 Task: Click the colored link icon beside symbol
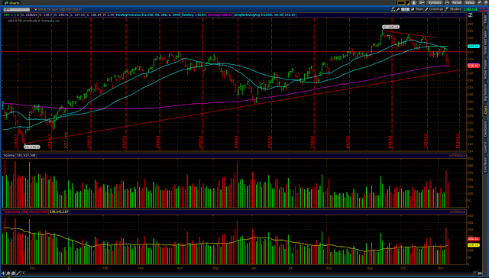point(36,9)
